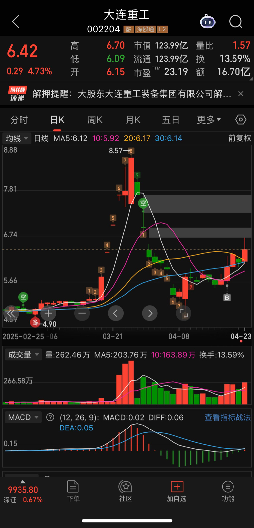
Task: Switch 前复权 adjustment mode
Action: point(240,138)
